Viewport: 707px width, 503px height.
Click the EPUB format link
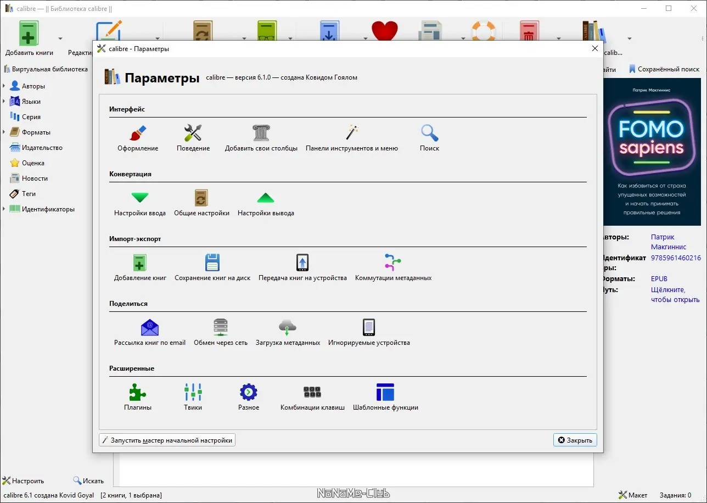click(659, 279)
